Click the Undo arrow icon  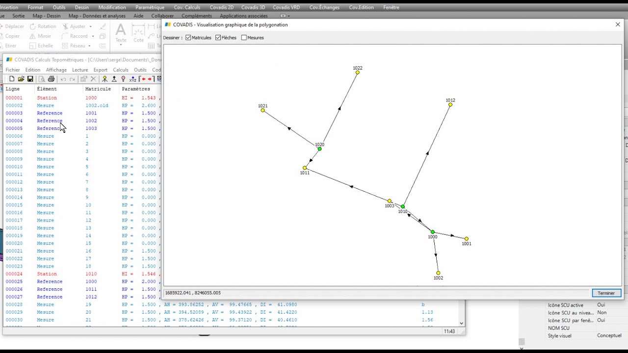pyautogui.click(x=63, y=79)
